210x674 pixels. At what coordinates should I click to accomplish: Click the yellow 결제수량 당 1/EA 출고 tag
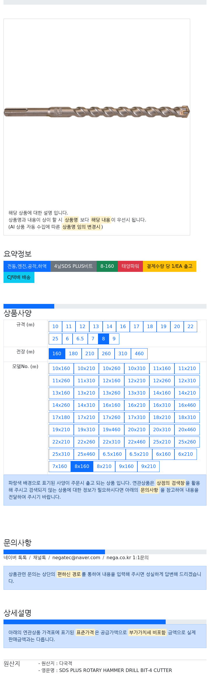[x=169, y=266]
